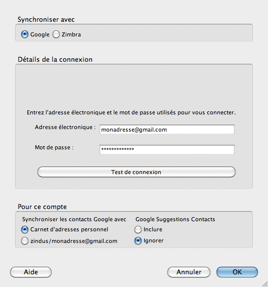Focus the Mot de passe field
This screenshot has height=287, width=268.
(167, 149)
